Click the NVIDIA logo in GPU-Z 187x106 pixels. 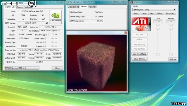[56, 17]
